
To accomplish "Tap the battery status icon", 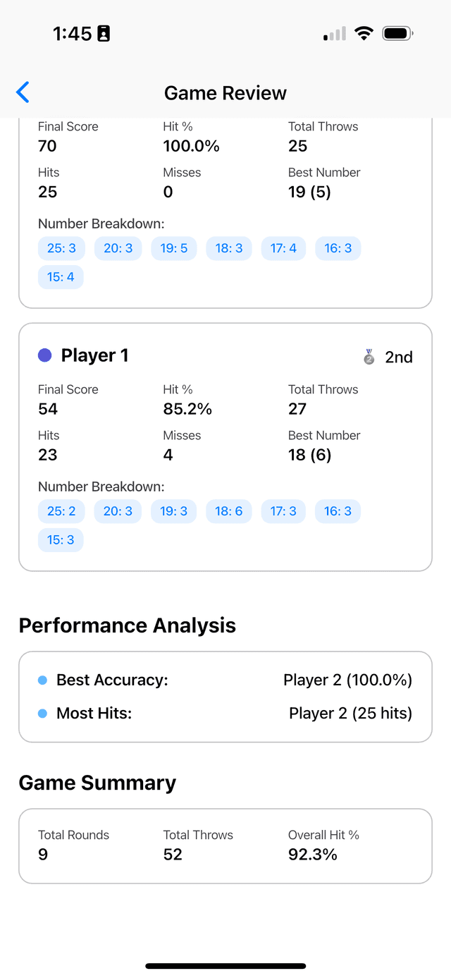I will (x=397, y=34).
